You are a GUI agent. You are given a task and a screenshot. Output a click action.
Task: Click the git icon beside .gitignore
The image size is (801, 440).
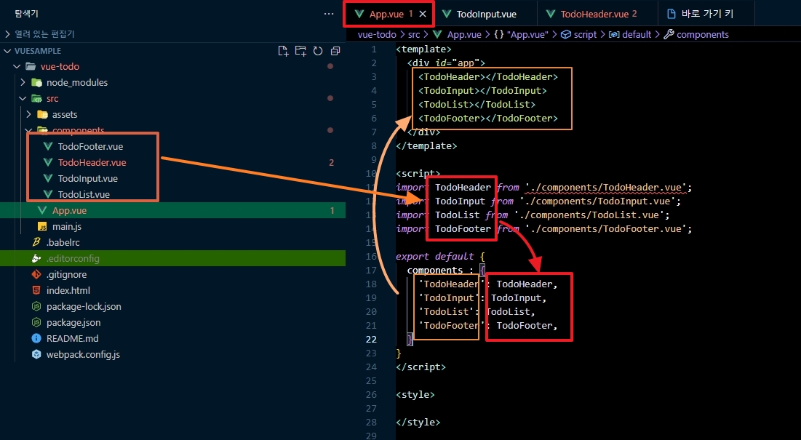(x=36, y=274)
